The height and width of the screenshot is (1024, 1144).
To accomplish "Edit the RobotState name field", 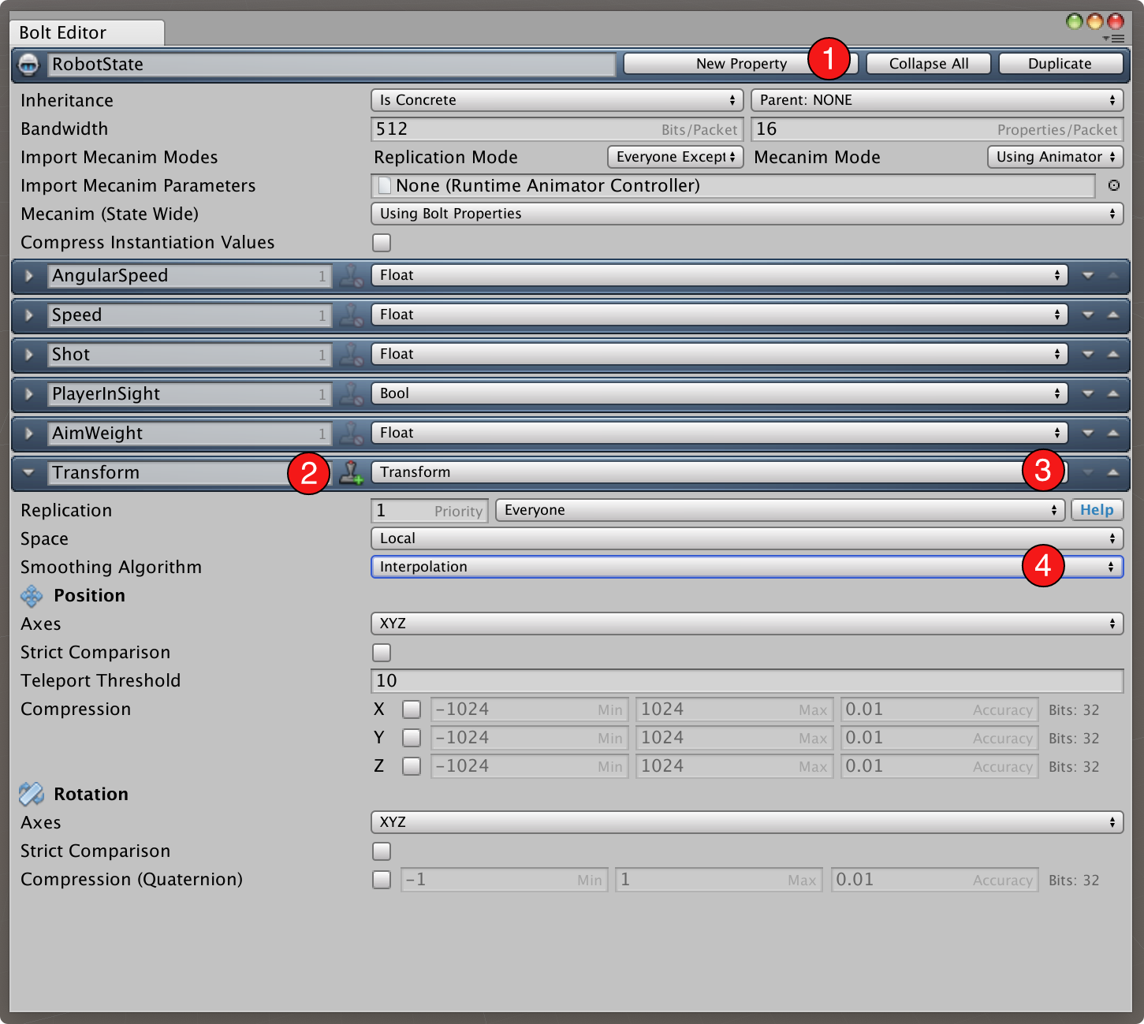I will 332,64.
